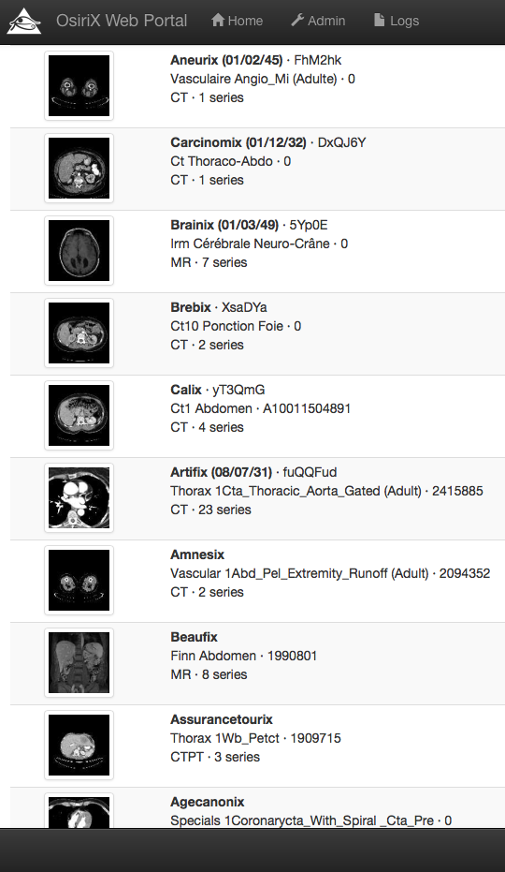Open the Artifix thorax thumbnail
The image size is (505, 872).
click(x=79, y=497)
